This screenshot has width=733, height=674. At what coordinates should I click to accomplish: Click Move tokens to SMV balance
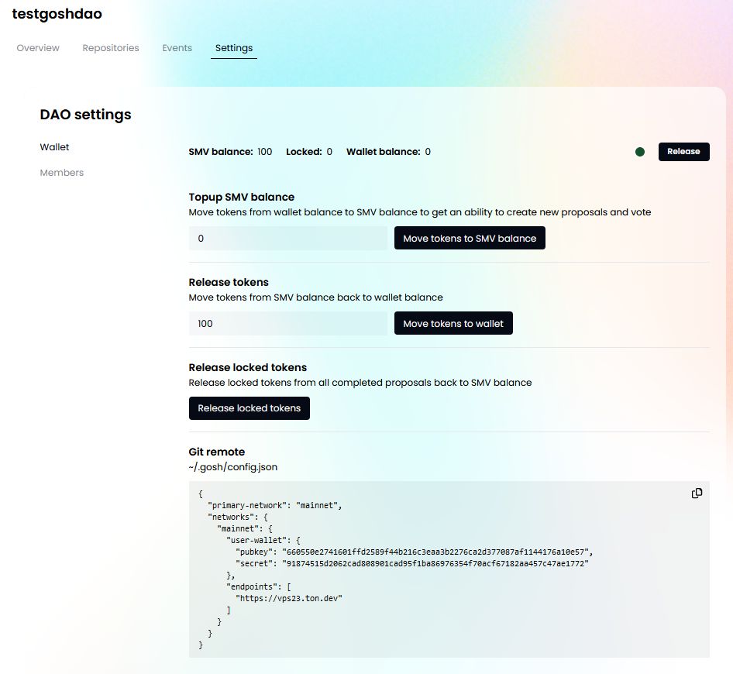point(470,239)
